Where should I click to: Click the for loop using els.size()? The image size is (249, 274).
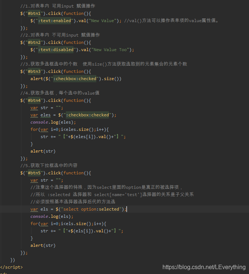(68, 224)
